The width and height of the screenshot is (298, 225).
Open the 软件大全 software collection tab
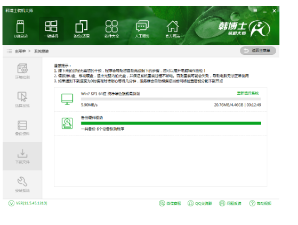111,29
